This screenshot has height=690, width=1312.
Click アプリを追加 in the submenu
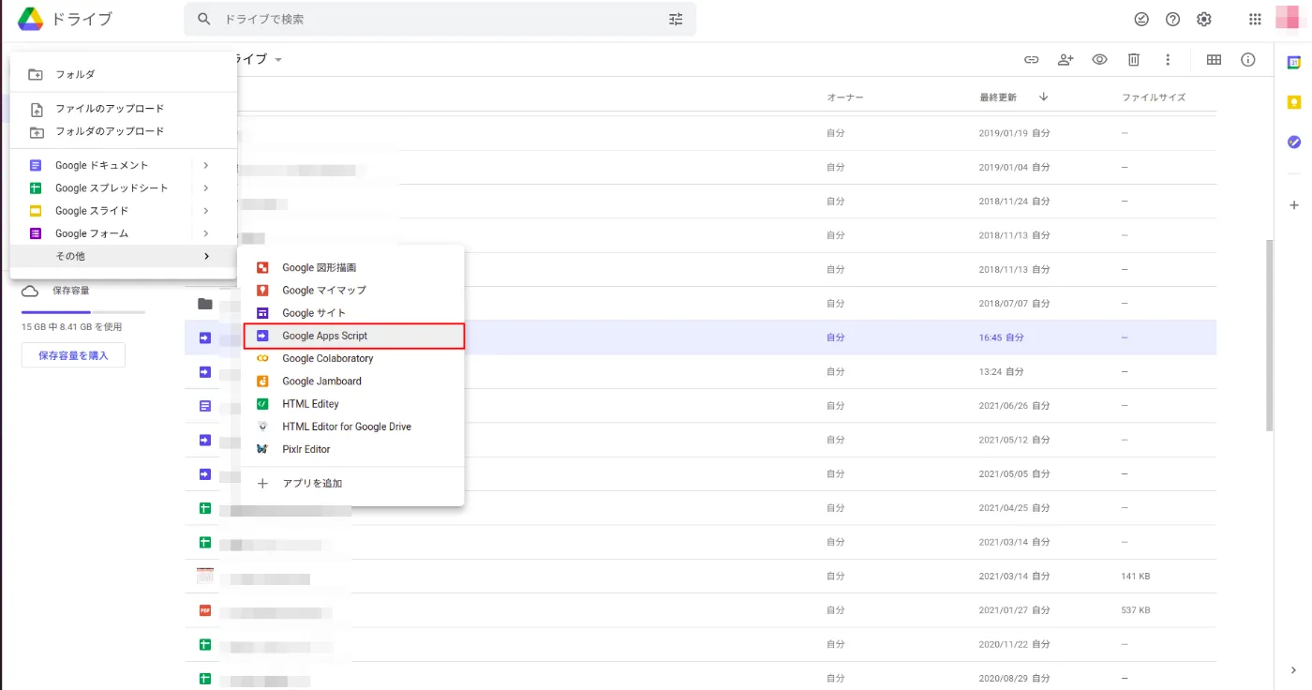pyautogui.click(x=312, y=483)
